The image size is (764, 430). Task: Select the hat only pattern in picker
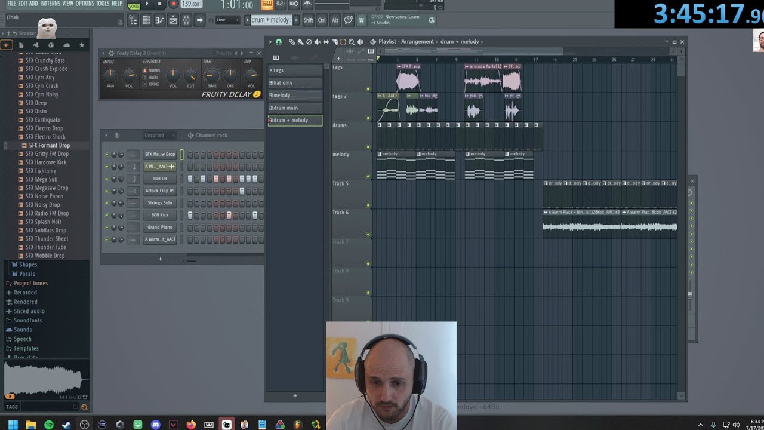295,83
